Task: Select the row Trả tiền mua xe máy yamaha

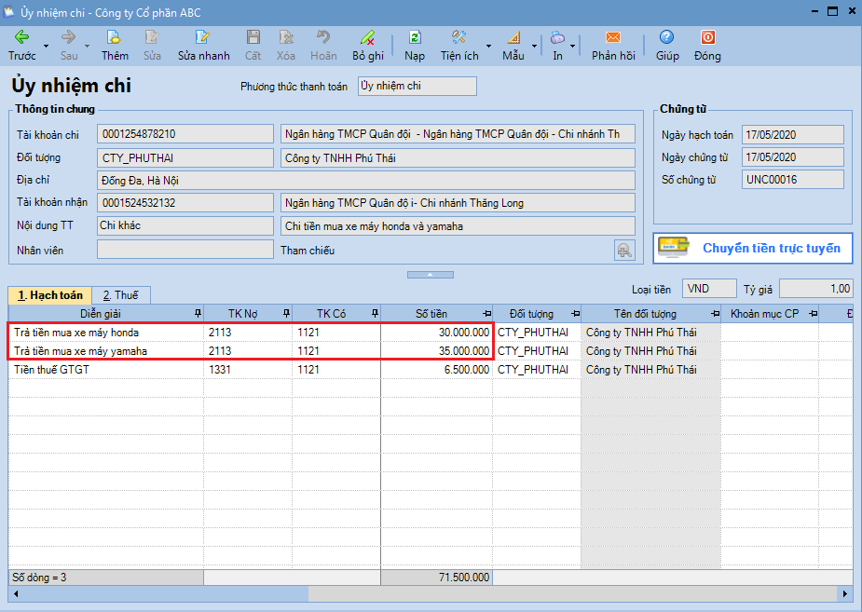Action: pos(430,351)
